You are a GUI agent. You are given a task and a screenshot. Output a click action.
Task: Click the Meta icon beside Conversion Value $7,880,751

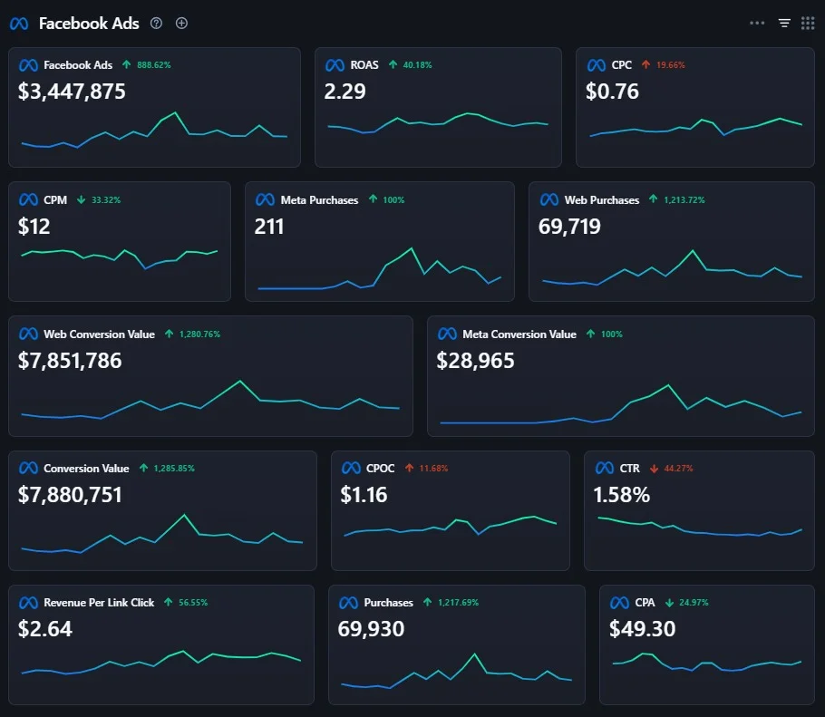tap(28, 469)
